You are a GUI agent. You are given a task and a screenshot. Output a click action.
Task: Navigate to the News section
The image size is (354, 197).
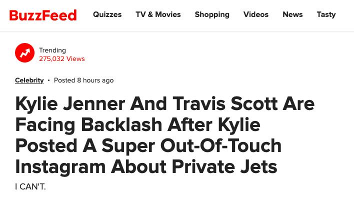(292, 14)
